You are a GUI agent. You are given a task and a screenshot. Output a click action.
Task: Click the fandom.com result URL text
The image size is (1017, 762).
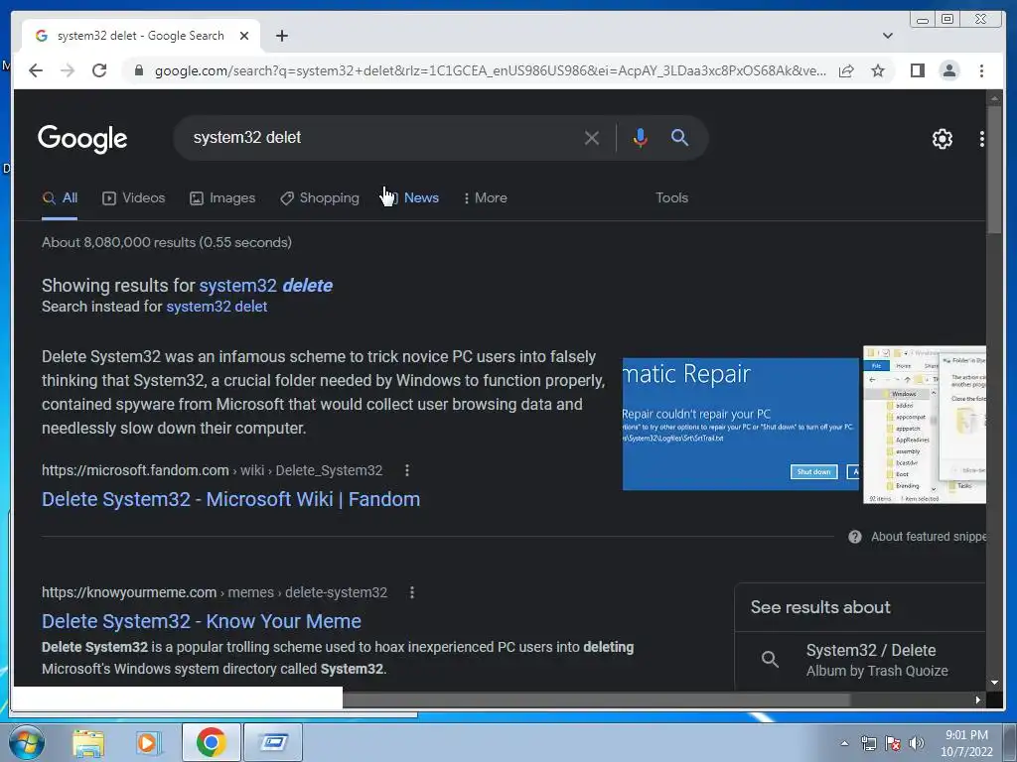pos(213,470)
